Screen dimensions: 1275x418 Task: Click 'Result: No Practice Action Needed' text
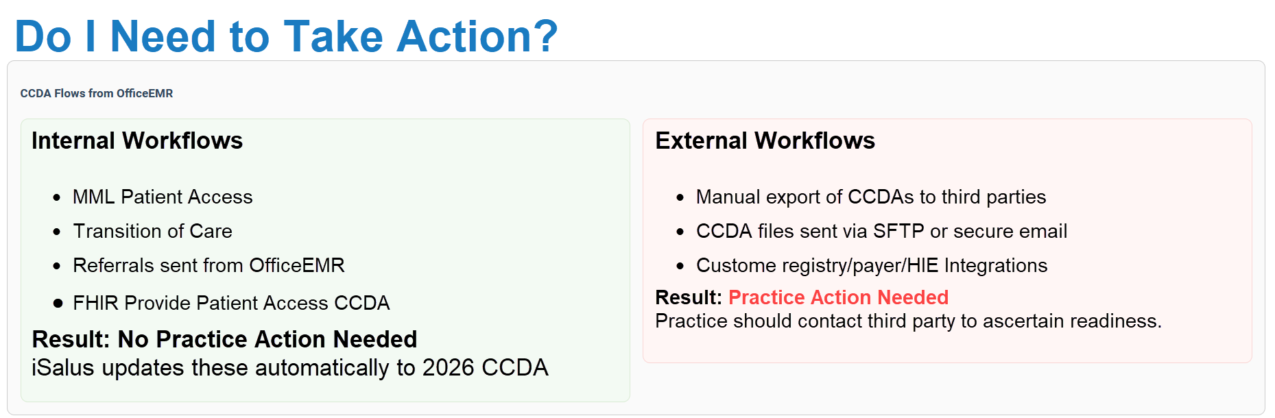point(224,339)
